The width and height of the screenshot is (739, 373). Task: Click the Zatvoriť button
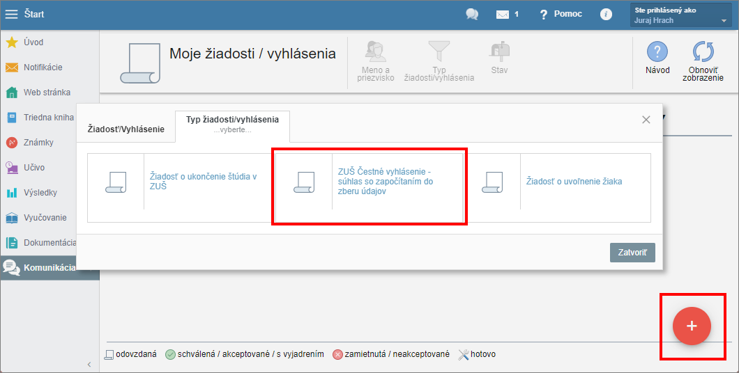point(632,253)
